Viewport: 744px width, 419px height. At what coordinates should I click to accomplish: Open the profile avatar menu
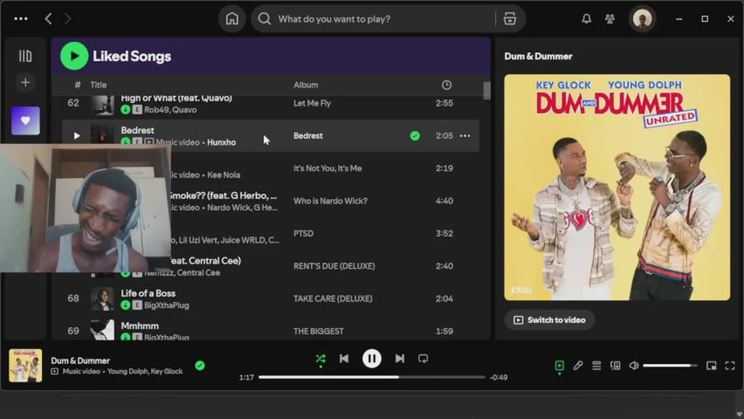[x=642, y=19]
